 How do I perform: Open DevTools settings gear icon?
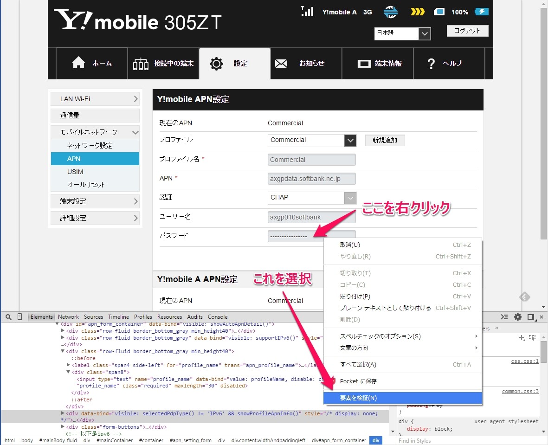click(x=517, y=317)
